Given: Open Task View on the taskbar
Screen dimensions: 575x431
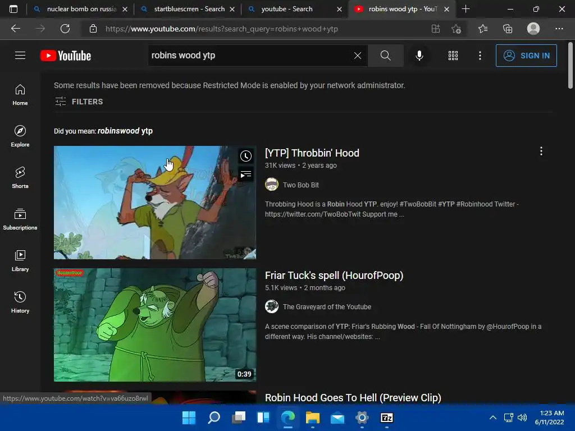Looking at the screenshot, I should point(239,418).
